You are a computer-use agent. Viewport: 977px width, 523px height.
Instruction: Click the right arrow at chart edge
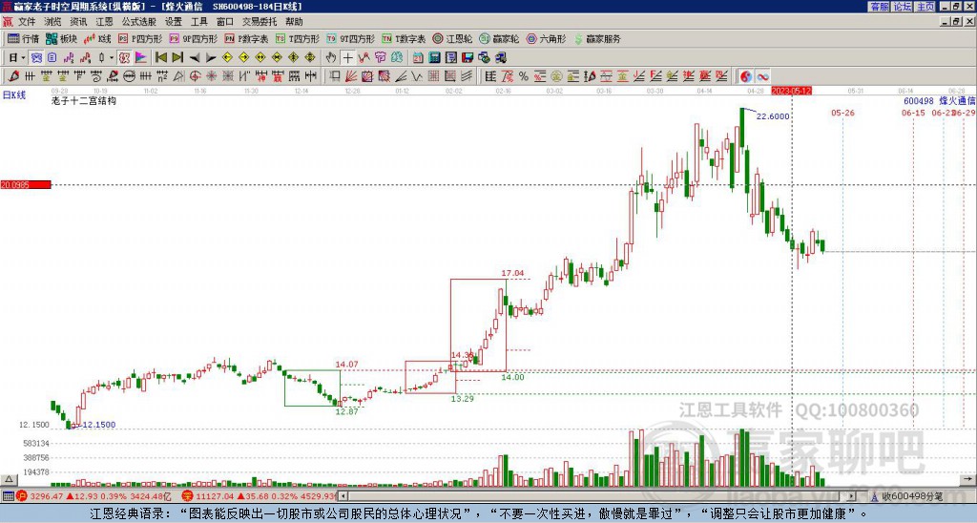pos(969,480)
